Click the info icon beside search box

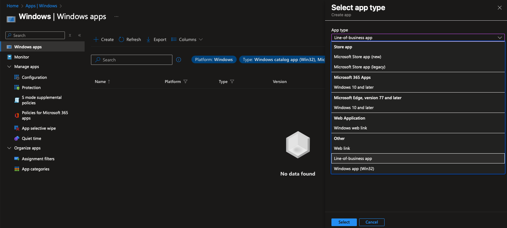pos(179,60)
